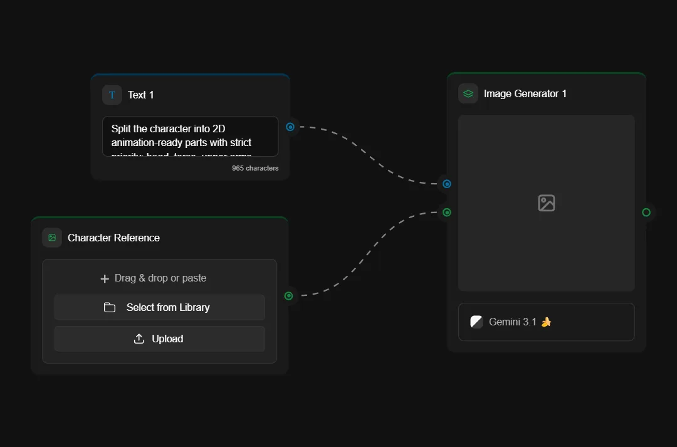Screen dimensions: 677x447
Task: Click the Image Generator 1 output port
Action: [x=646, y=213]
